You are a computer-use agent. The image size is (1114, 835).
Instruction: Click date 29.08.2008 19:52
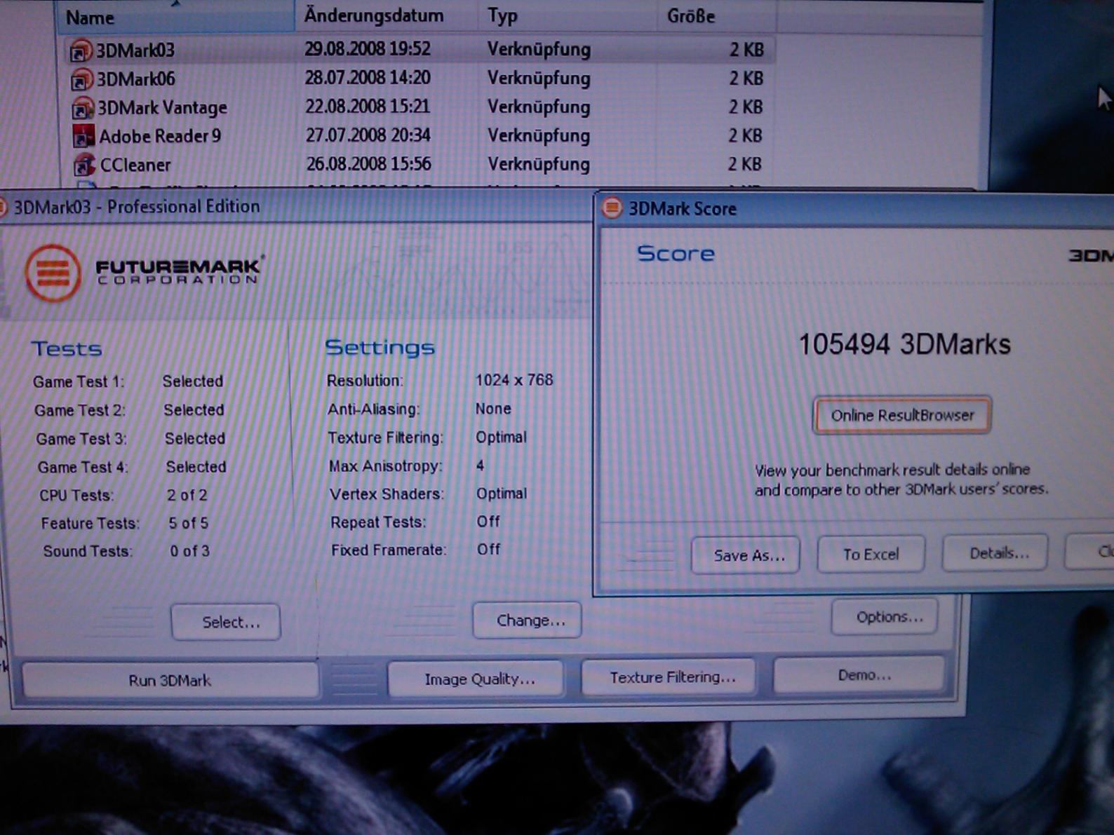367,49
